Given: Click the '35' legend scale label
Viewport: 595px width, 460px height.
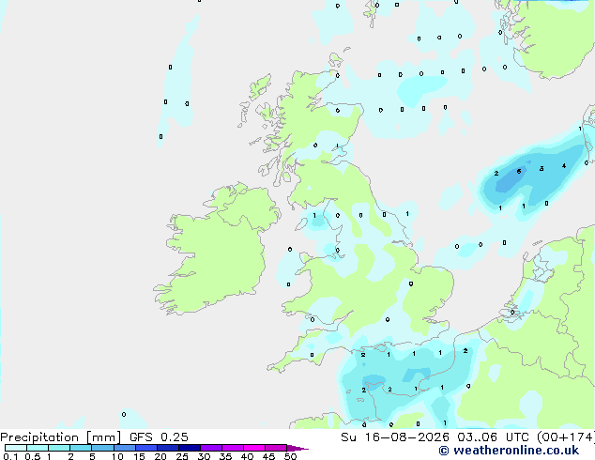Looking at the screenshot, I should [225, 456].
